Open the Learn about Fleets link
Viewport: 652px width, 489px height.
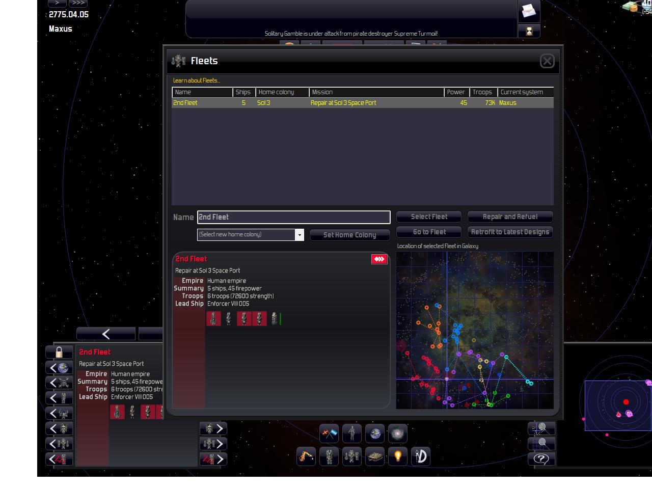pos(197,80)
